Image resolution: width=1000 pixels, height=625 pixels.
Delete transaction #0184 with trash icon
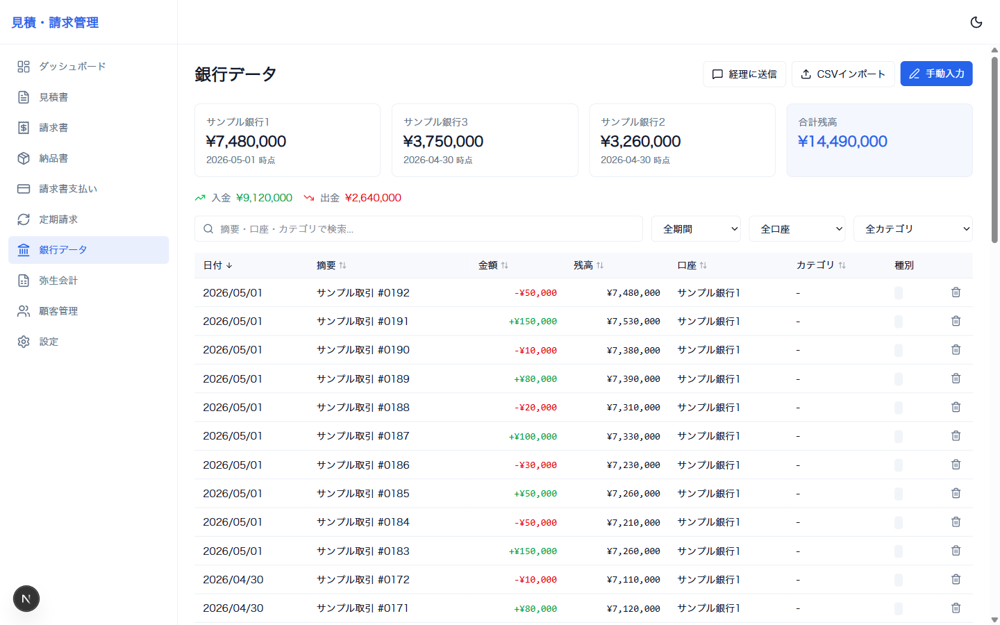coord(956,522)
